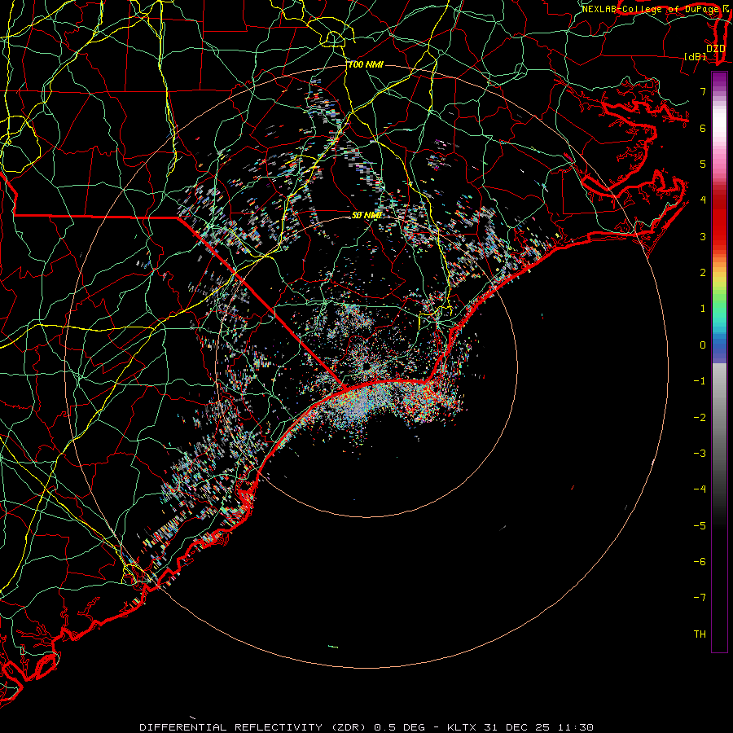733x733 pixels.
Task: Click the DZD legend title
Action: [x=715, y=48]
